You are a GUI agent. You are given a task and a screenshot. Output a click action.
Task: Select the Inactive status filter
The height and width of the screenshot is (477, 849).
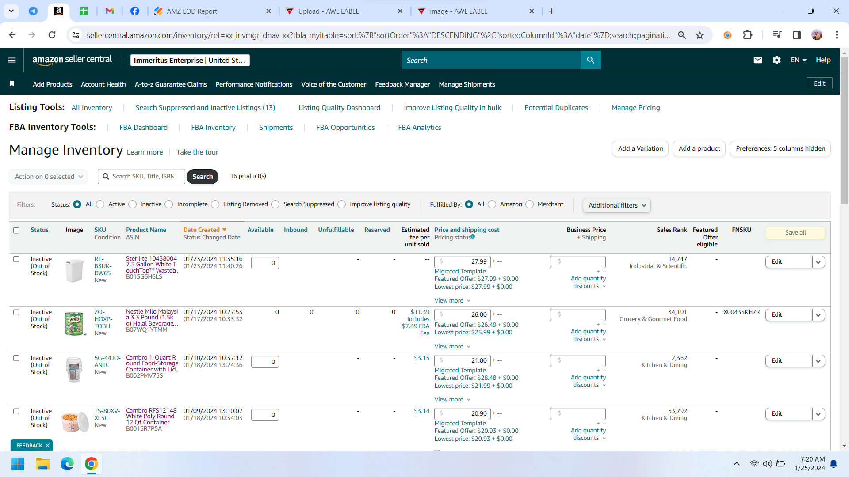(133, 204)
